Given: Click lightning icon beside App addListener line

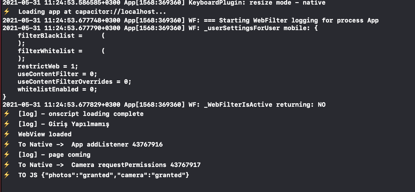Looking at the screenshot, I should tap(7, 144).
